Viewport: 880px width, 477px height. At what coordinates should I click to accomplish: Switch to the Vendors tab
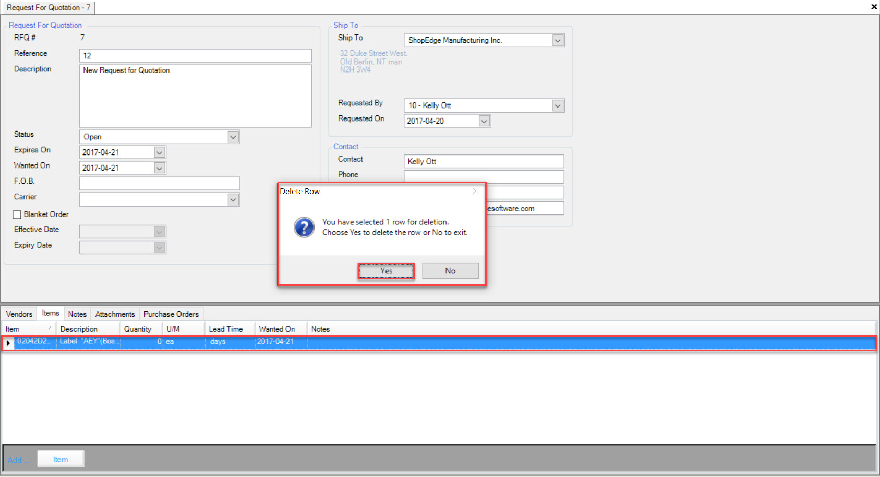pos(19,314)
